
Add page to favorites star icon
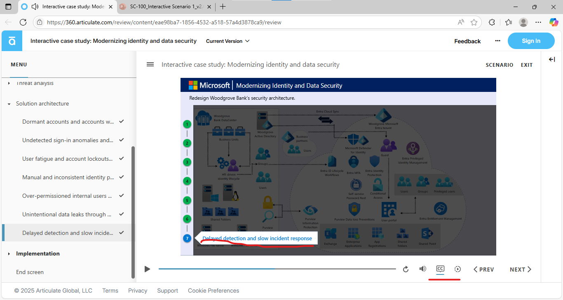click(x=474, y=22)
